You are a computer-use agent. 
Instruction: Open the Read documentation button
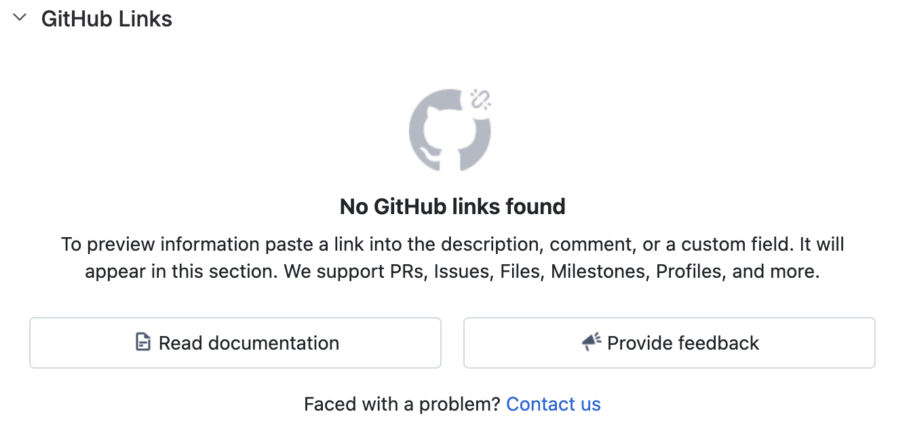click(x=235, y=343)
